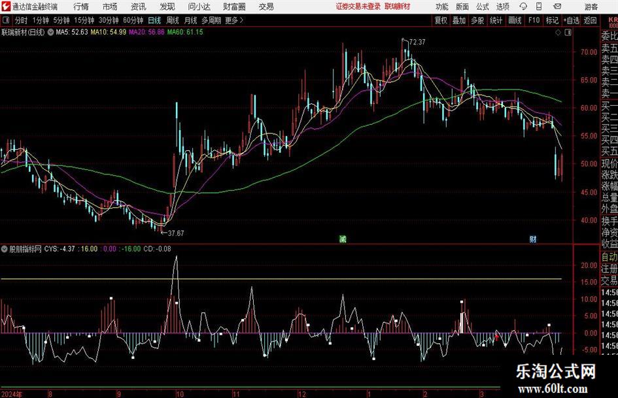Open the 多周期 multi-period view

[x=211, y=20]
